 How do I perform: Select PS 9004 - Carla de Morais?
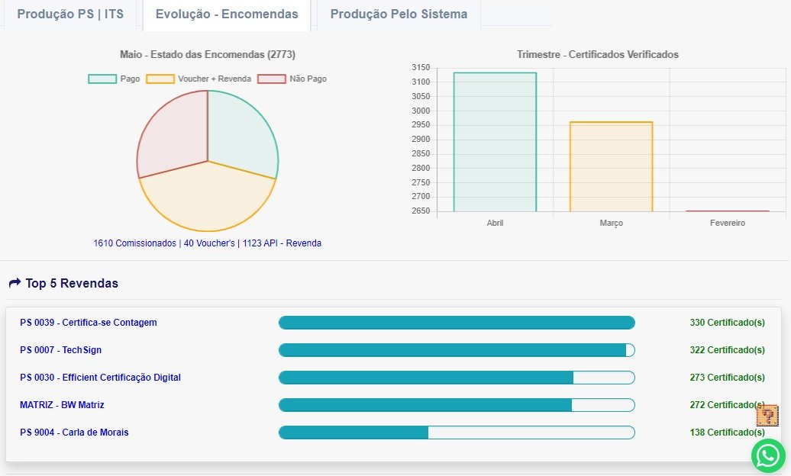click(75, 433)
